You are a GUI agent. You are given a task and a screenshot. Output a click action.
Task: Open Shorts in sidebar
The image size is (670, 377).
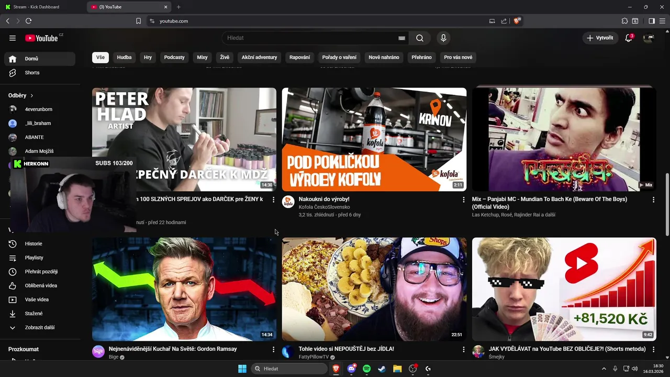coord(40,73)
